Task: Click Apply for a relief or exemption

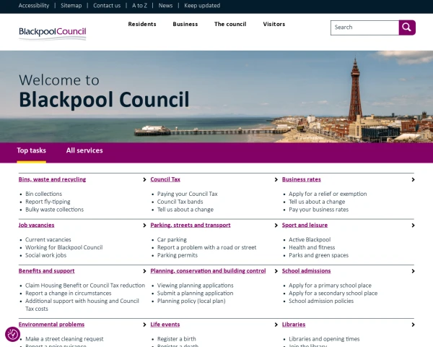Action: 328,194
